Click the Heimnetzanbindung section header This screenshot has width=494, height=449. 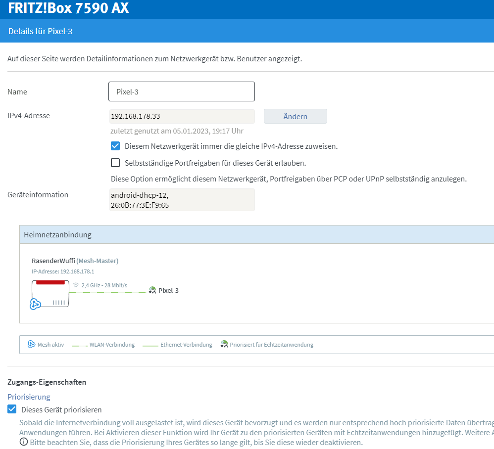(x=257, y=234)
